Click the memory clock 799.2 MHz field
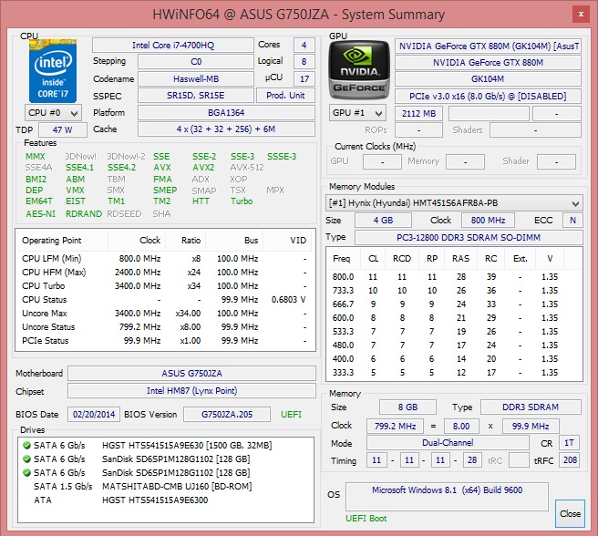 pyautogui.click(x=395, y=426)
